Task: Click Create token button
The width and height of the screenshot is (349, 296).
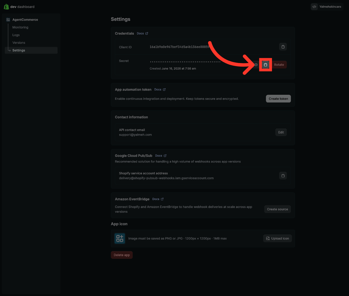Action: 278,99
